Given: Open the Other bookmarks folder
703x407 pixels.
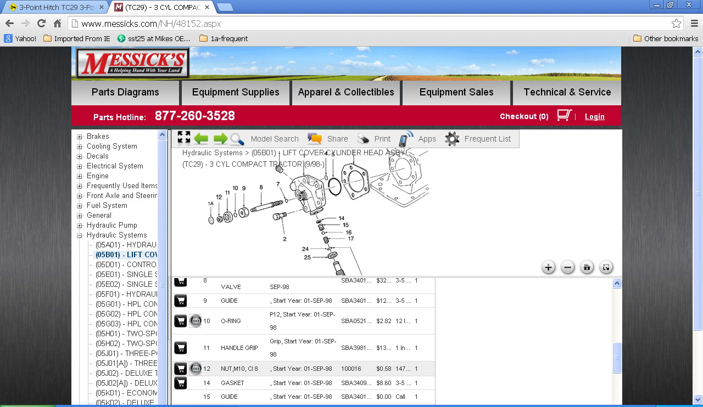Looking at the screenshot, I should 666,38.
